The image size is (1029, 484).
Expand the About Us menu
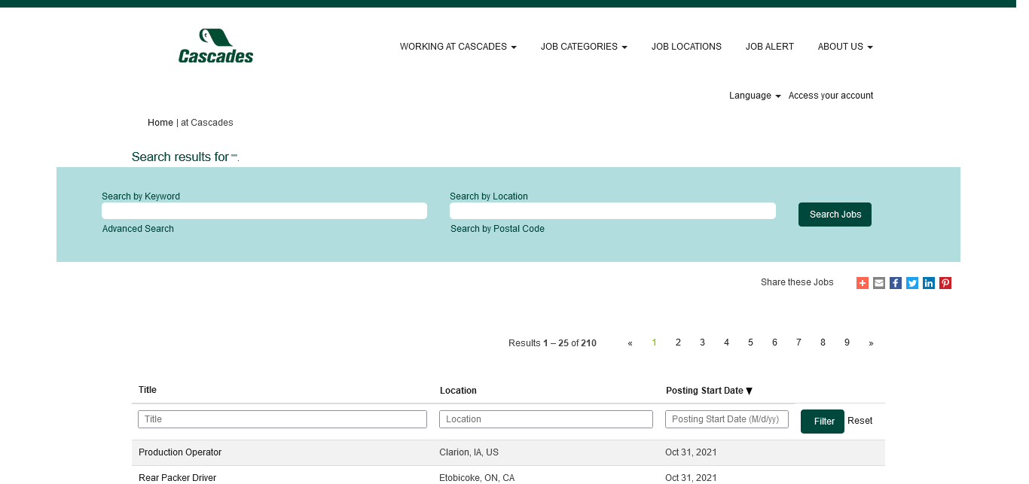tap(845, 47)
